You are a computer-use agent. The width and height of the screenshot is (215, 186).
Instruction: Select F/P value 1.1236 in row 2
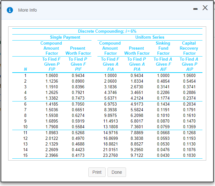pyautogui.click(x=52, y=81)
